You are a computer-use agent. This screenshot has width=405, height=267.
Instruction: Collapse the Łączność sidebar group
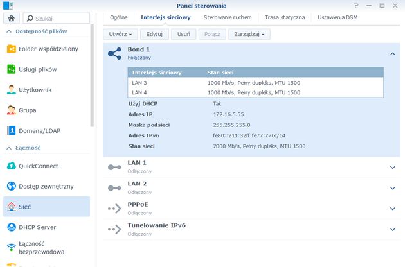click(9, 148)
